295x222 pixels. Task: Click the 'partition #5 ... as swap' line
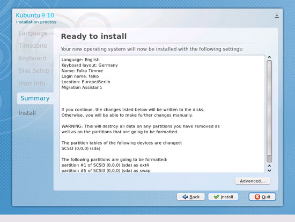(106, 170)
